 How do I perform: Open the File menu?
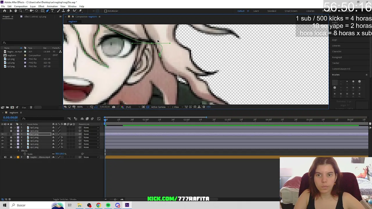[x=3, y=6]
